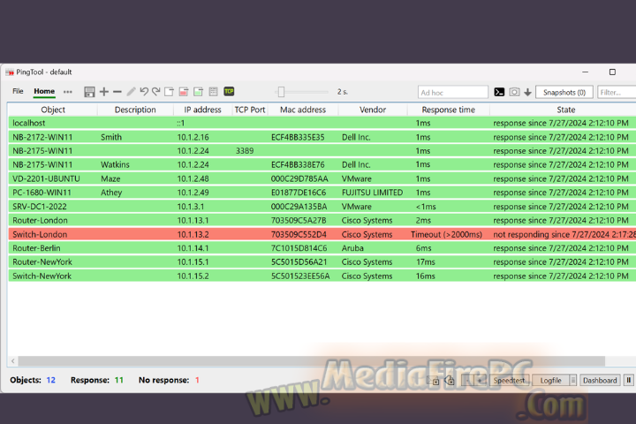Click the Ad hoc input field
Viewport: 636px width, 424px height.
(452, 92)
